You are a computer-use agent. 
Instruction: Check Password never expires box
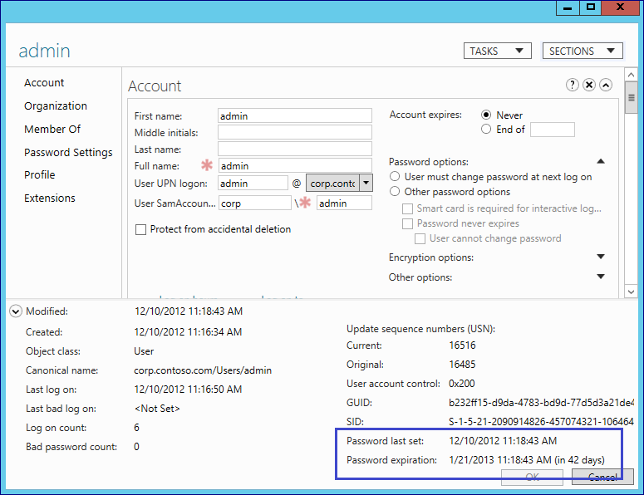coord(407,223)
